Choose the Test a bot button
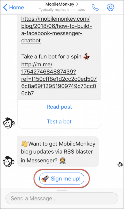The width and height of the screenshot is (124, 209). [59, 121]
